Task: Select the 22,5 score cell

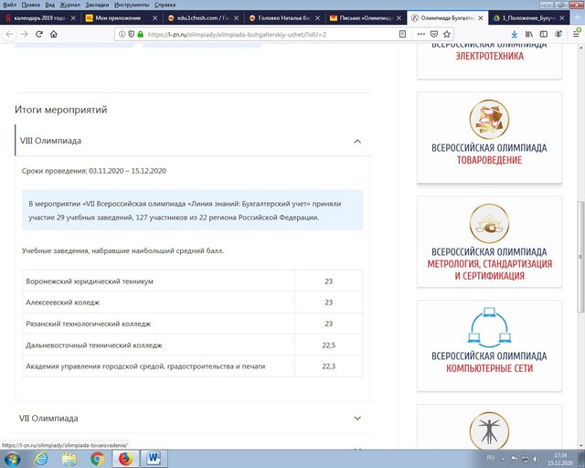Action: 329,346
